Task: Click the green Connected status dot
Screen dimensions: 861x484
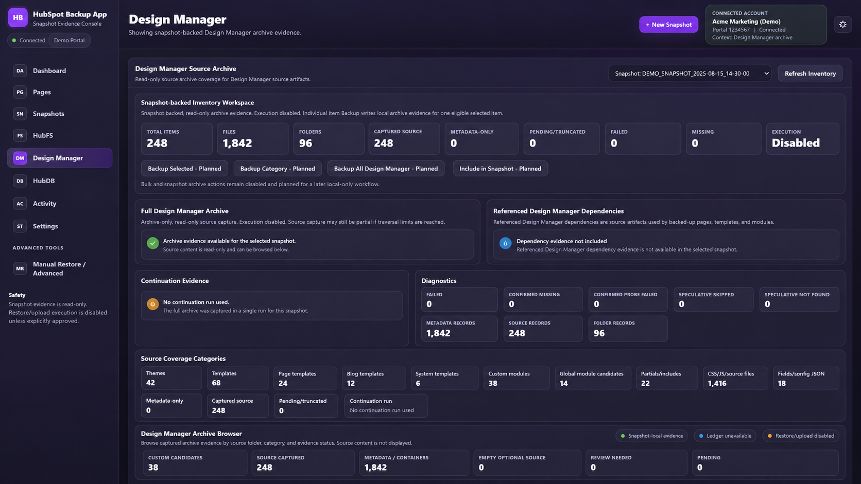Action: pos(14,40)
